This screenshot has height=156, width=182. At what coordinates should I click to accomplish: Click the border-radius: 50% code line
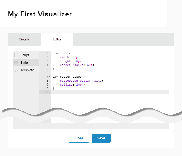click(x=76, y=65)
